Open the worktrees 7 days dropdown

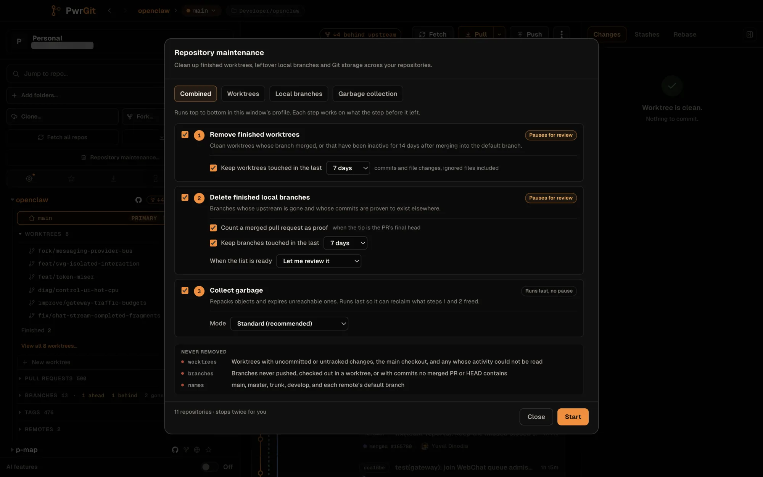(x=348, y=168)
